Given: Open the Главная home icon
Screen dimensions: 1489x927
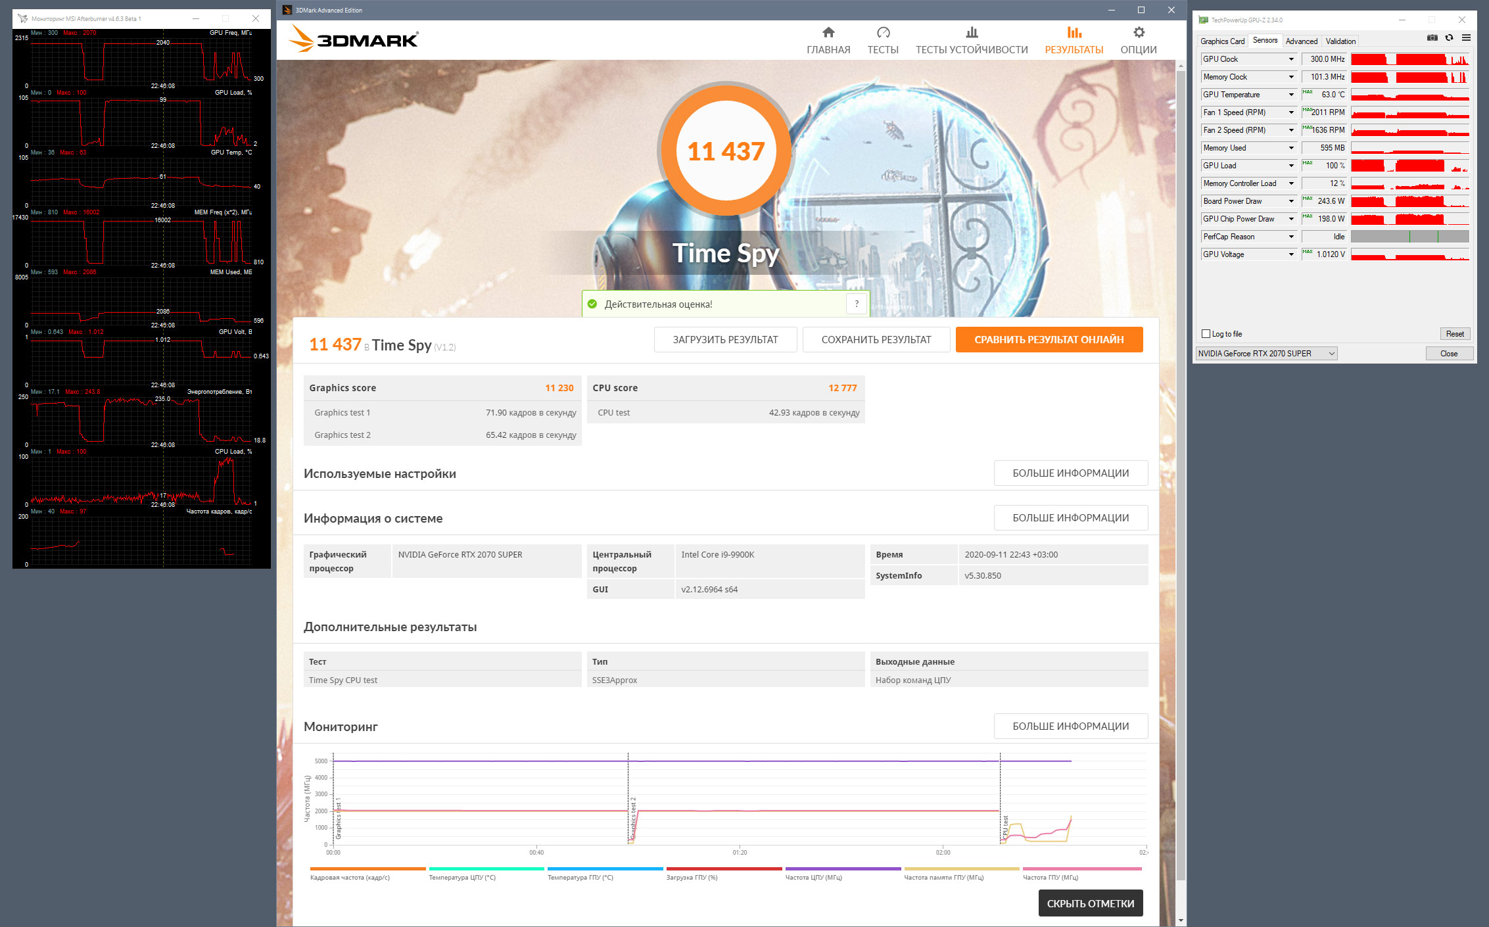Looking at the screenshot, I should (828, 33).
